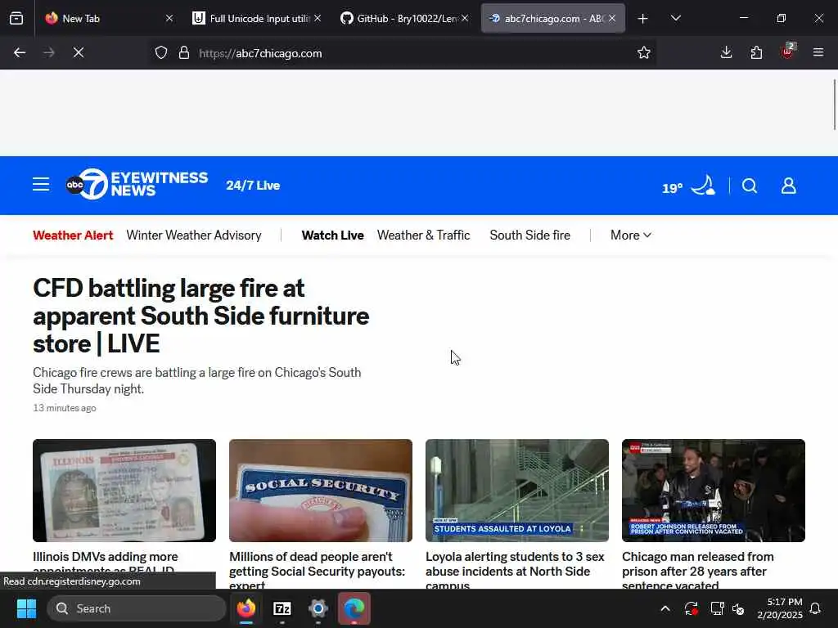
Task: Open the Illinois driver license thumbnail
Action: 124,491
